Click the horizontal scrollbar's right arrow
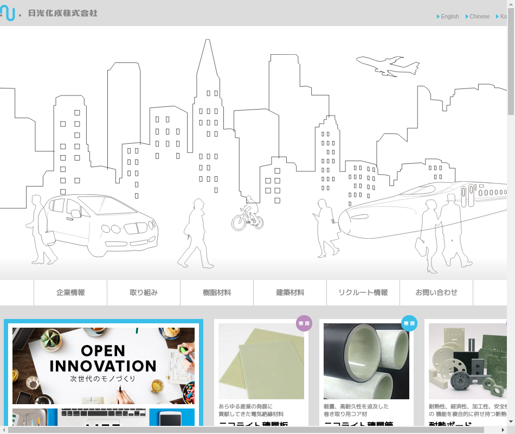 pos(503,430)
